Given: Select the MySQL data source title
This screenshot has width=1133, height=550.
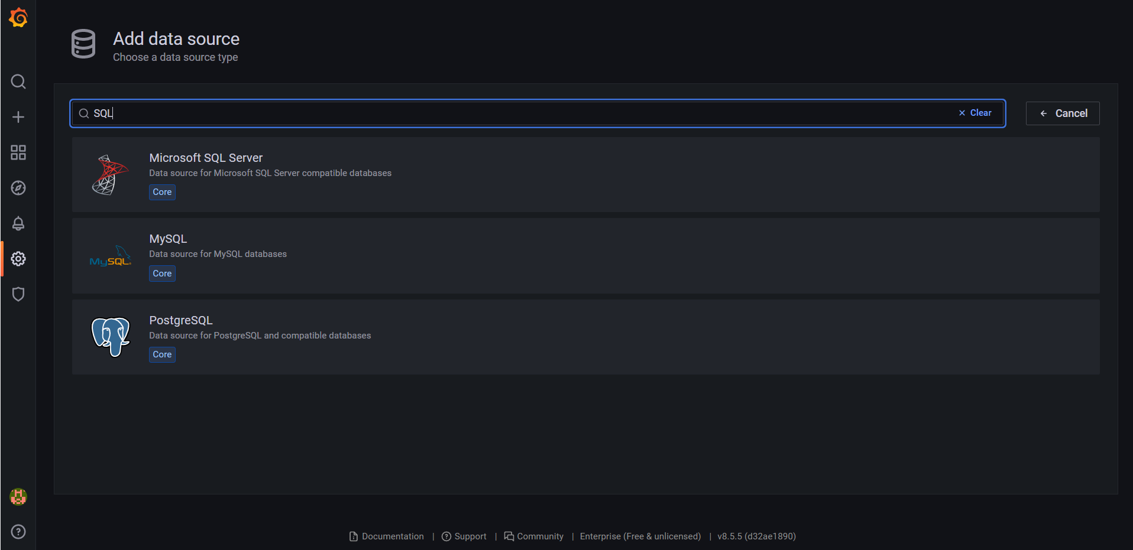Looking at the screenshot, I should [x=168, y=239].
